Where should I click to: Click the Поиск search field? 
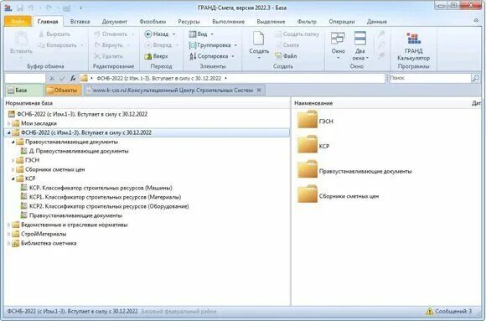point(430,78)
